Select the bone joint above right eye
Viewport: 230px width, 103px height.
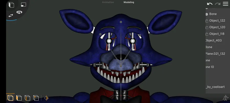pyautogui.click(x=140, y=35)
